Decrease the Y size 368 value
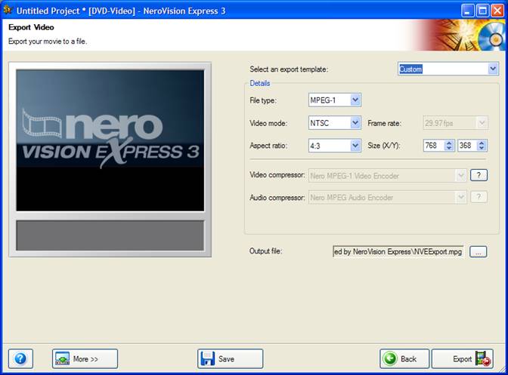The width and height of the screenshot is (508, 375). click(x=482, y=149)
